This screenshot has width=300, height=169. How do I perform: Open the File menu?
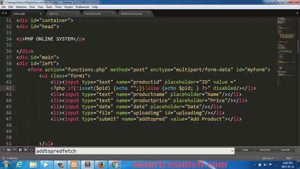click(3, 7)
